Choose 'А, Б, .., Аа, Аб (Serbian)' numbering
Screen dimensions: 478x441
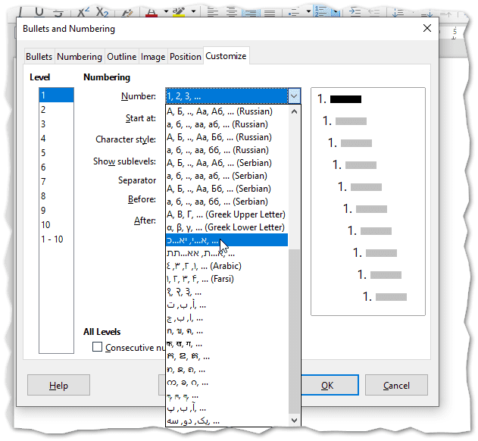coord(227,163)
